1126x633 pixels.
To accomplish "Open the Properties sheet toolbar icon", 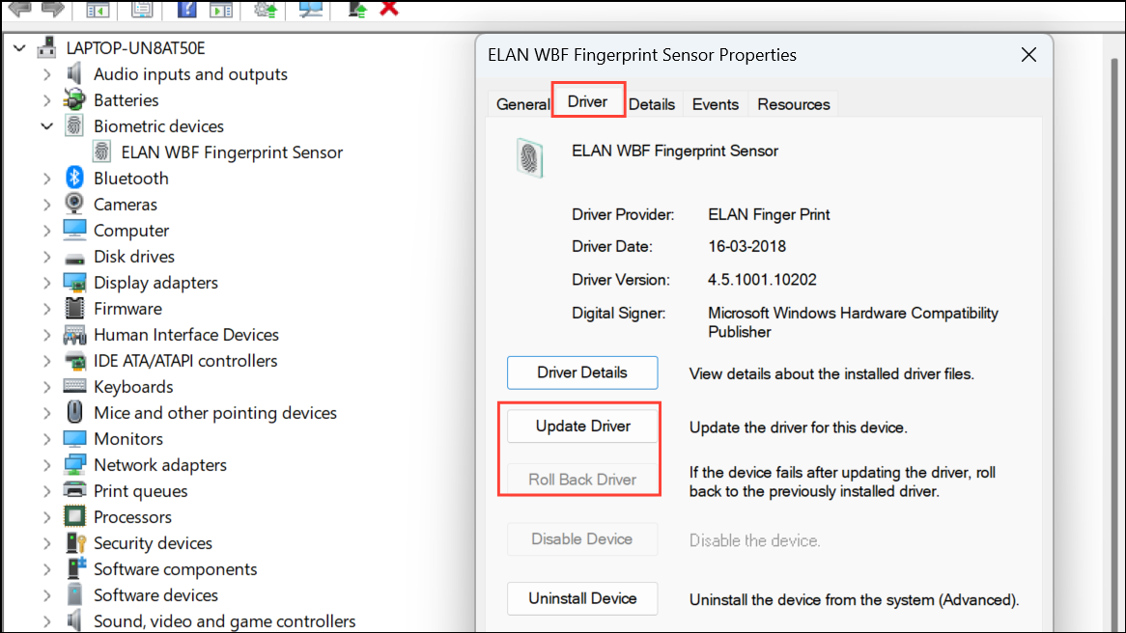I will point(142,9).
